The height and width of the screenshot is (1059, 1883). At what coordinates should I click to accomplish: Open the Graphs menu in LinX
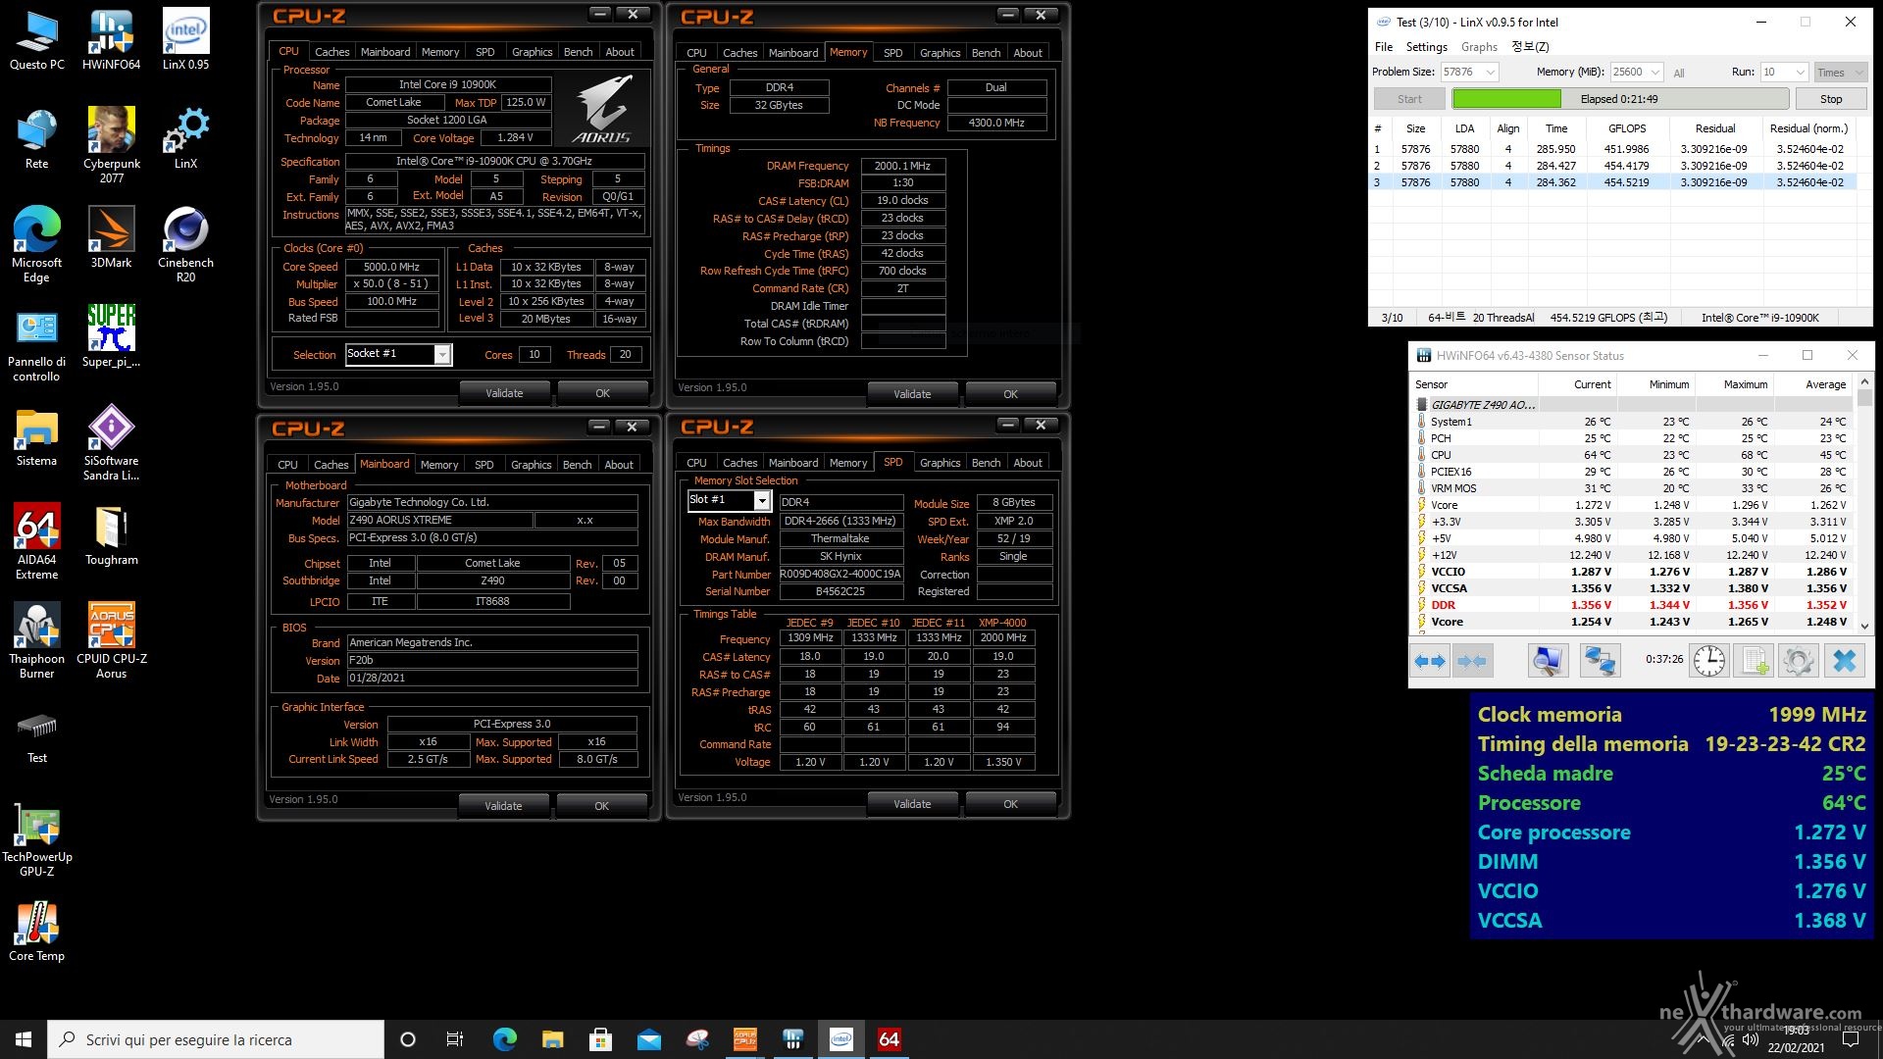pyautogui.click(x=1479, y=46)
